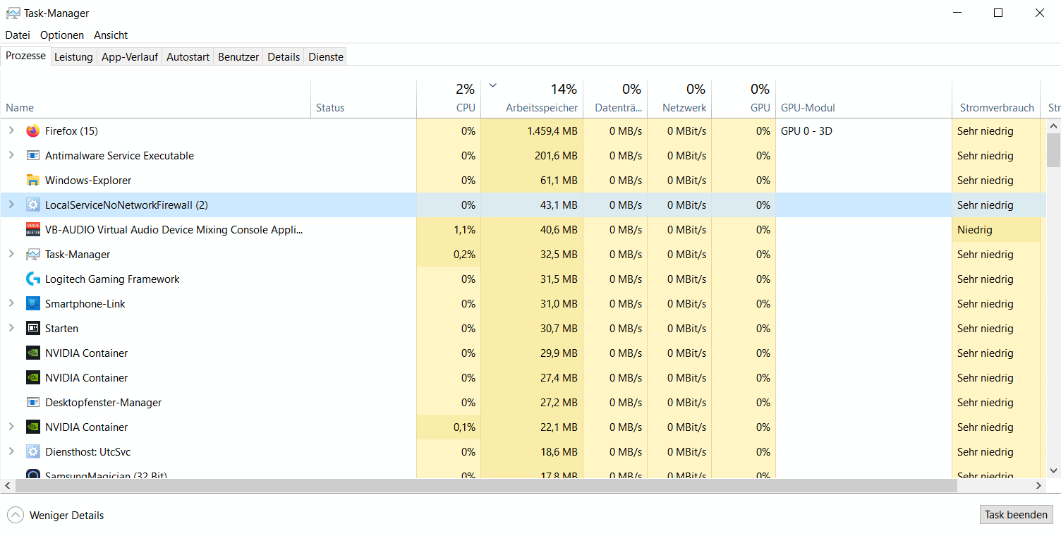Screen dimensions: 1061x536
Task: Click the Logitech Gaming Framework icon
Action: (x=33, y=279)
